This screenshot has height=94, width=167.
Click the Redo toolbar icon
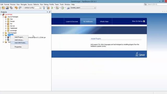[20, 8]
